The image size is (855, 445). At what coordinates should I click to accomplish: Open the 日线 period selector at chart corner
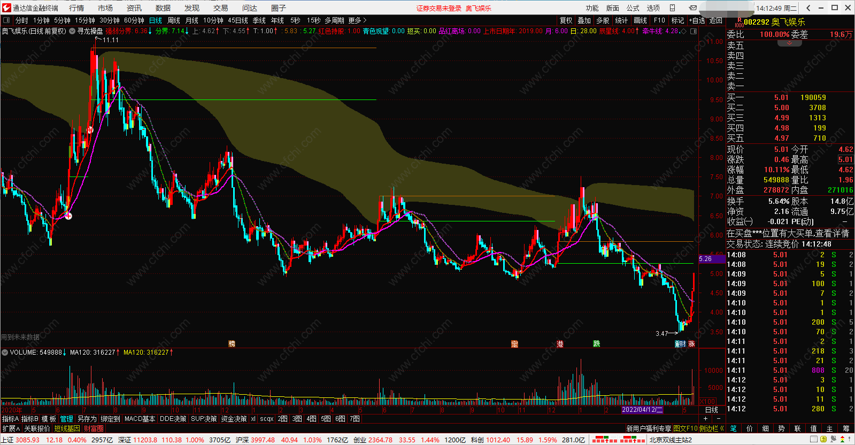[712, 410]
